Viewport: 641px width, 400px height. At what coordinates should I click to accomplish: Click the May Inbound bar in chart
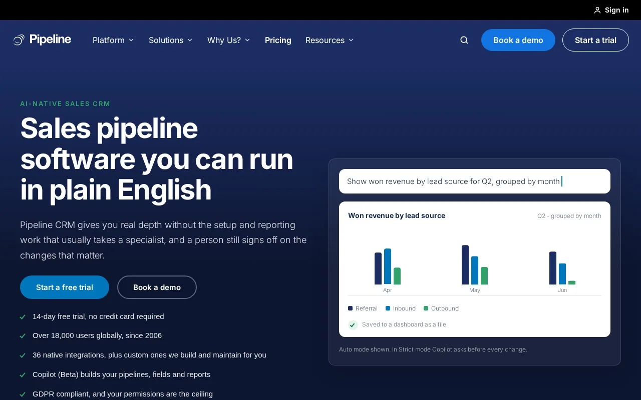point(475,270)
